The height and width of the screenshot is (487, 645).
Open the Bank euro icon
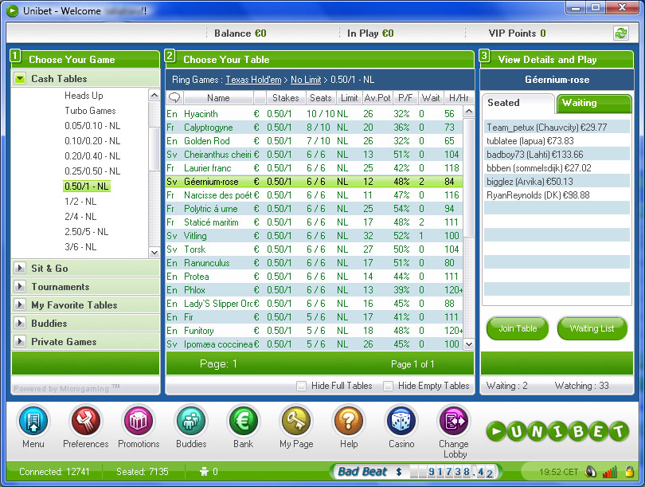point(244,421)
